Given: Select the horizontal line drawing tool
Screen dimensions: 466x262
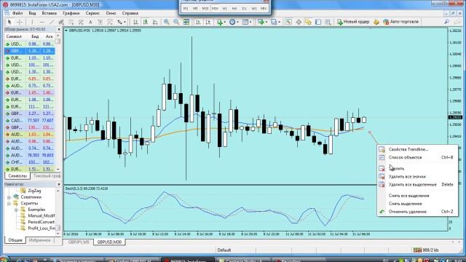Looking at the screenshot, I should coord(42,22).
